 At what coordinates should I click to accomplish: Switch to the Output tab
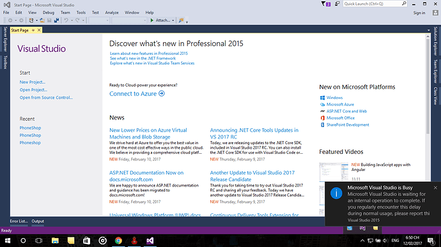pos(38,221)
